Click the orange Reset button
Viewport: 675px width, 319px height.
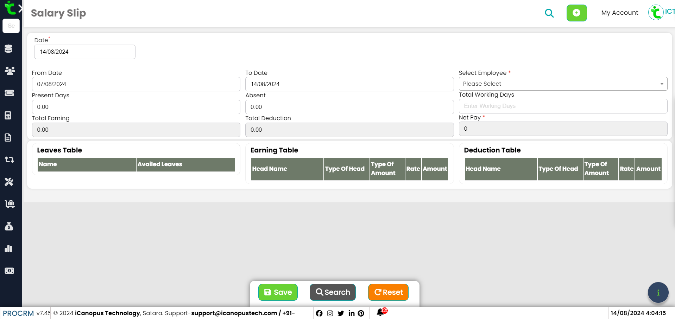pyautogui.click(x=388, y=292)
